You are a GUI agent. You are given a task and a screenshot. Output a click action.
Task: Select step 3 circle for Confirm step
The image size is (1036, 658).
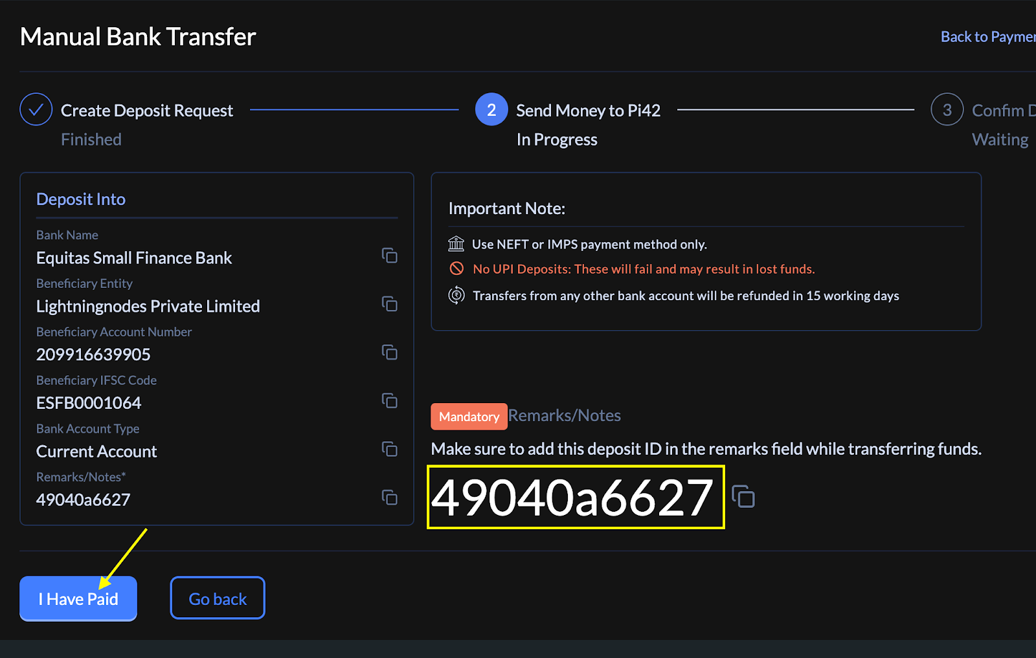pos(947,109)
